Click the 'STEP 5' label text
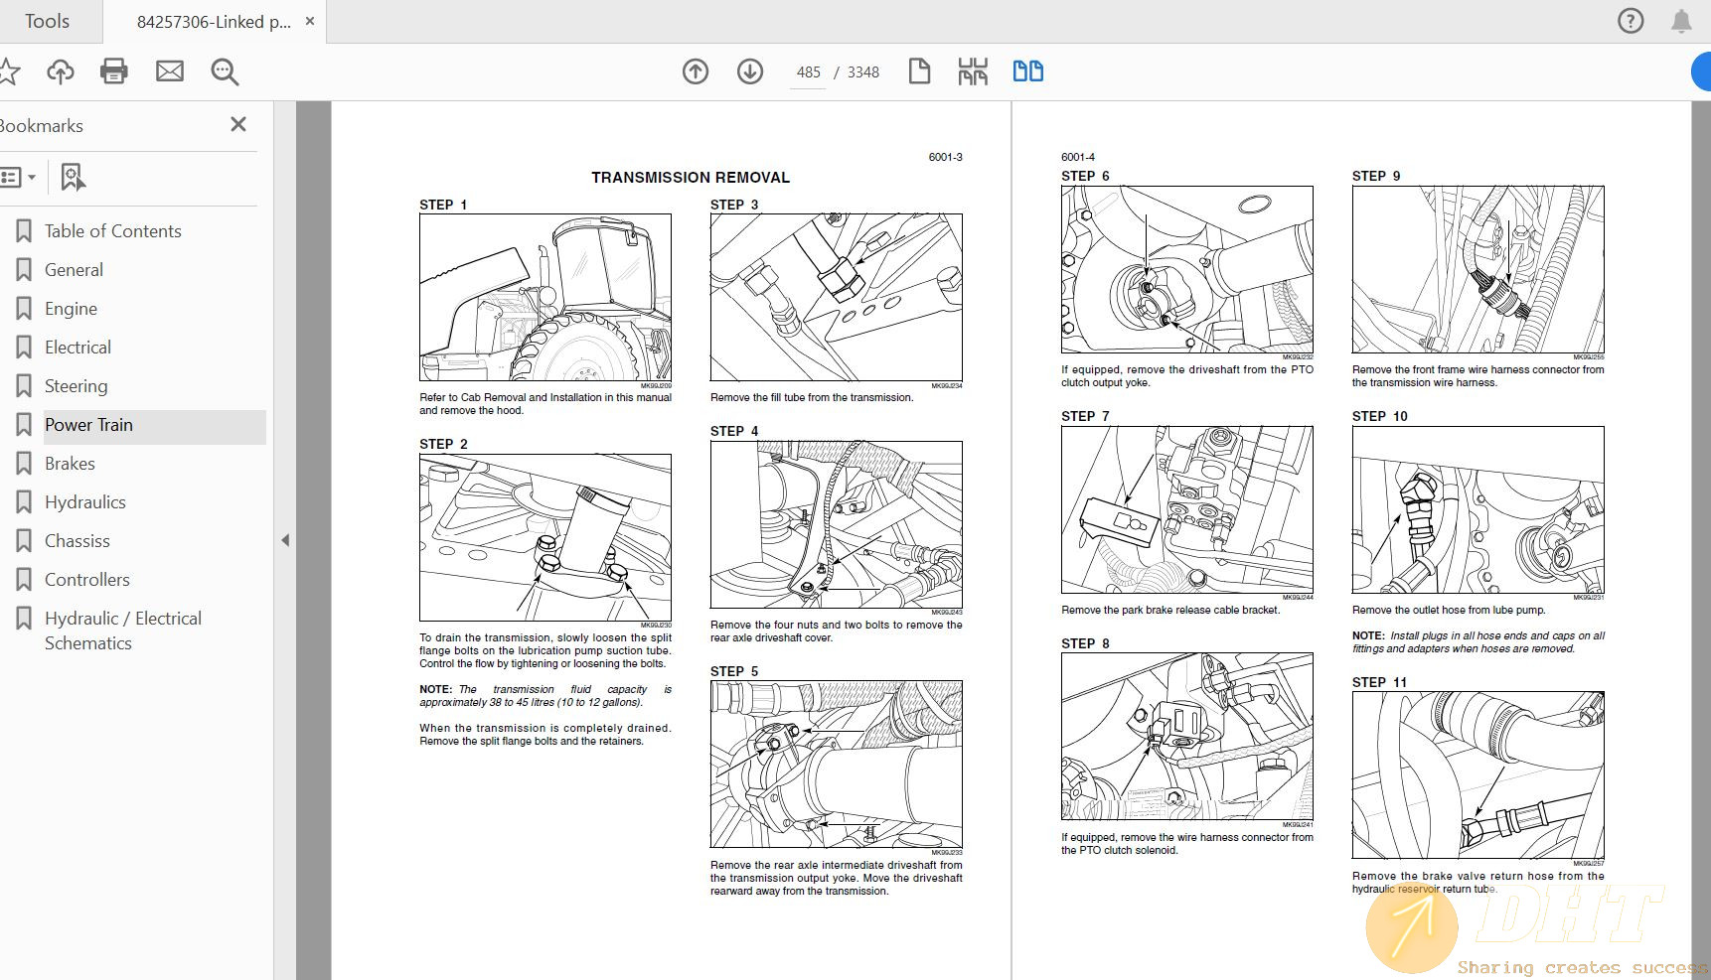This screenshot has height=980, width=1711. point(734,671)
